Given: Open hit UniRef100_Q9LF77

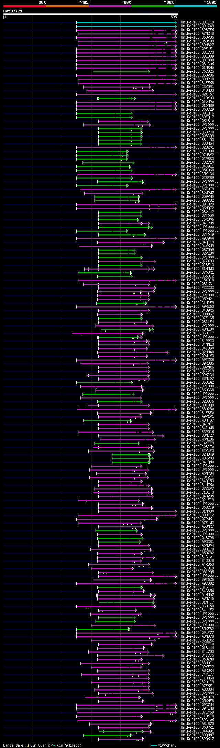Looking at the screenshot, I should pos(197,633).
